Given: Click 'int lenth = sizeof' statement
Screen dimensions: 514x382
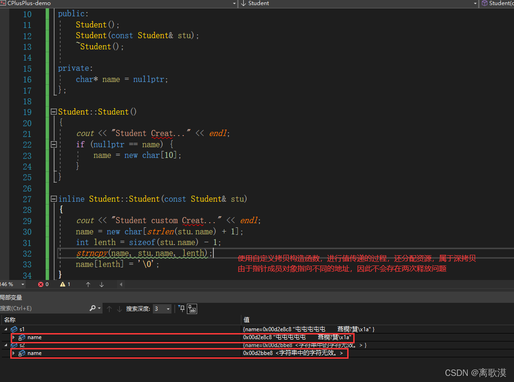Looking at the screenshot, I should click(116, 242).
